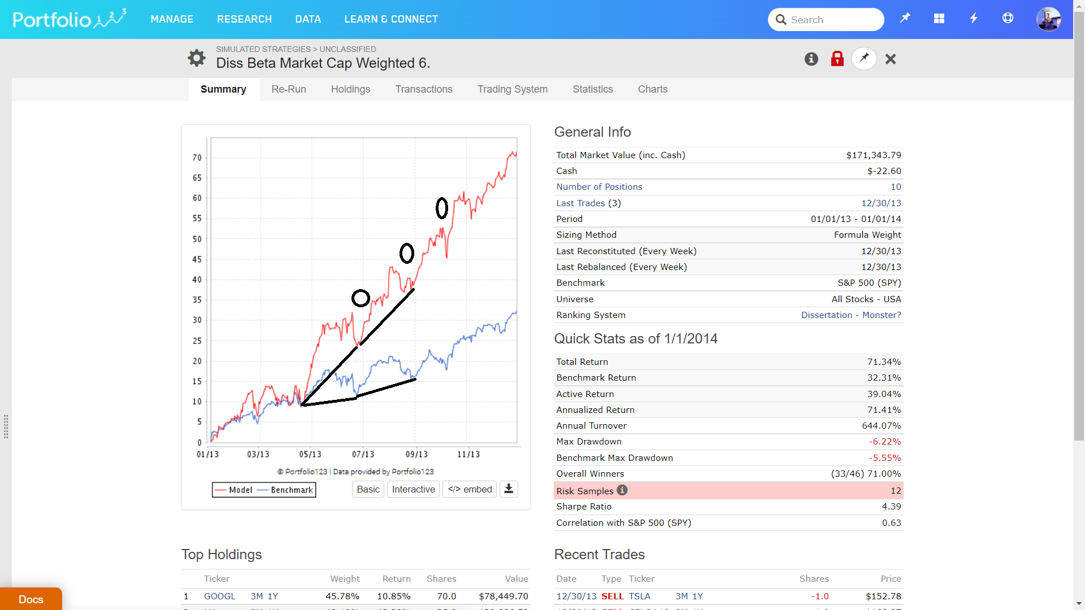Open the help lifebuoy icon
Viewport: 1085px width, 610px height.
[1008, 19]
